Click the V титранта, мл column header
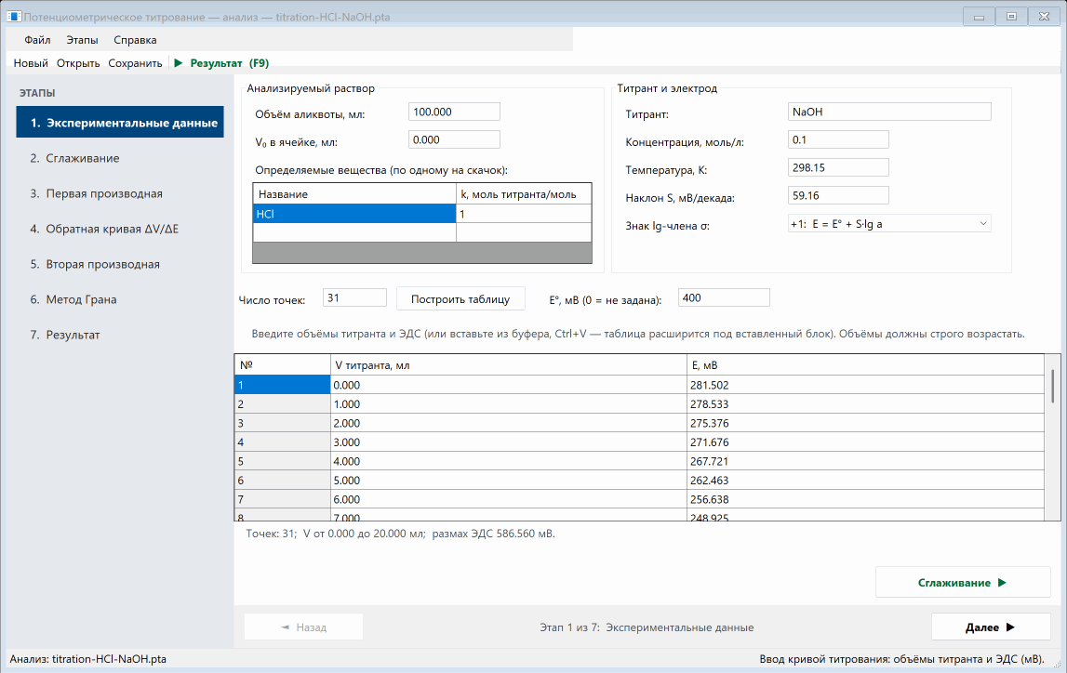 tap(508, 365)
